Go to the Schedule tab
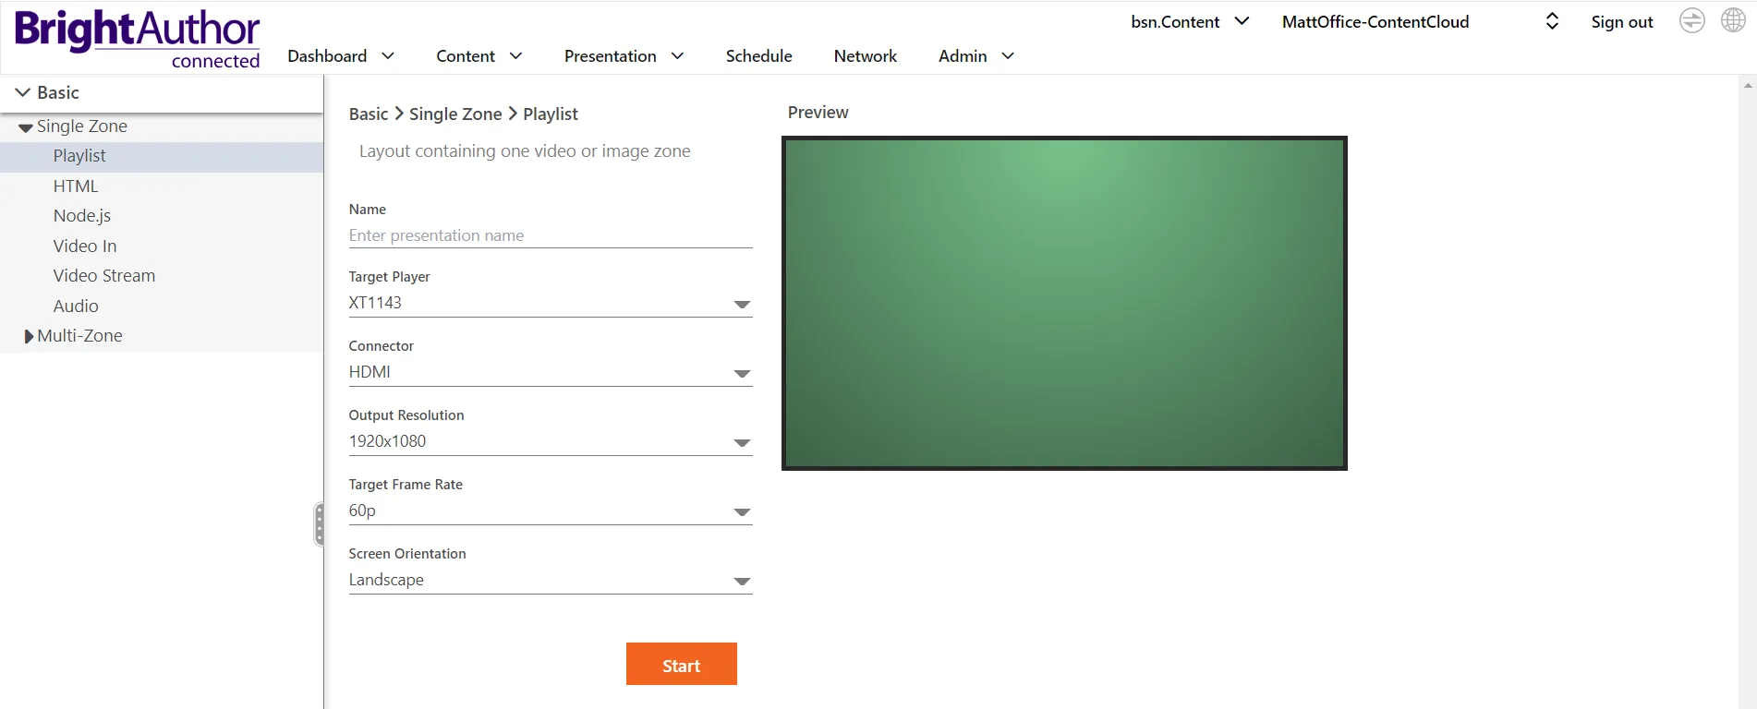The height and width of the screenshot is (709, 1757). (758, 56)
